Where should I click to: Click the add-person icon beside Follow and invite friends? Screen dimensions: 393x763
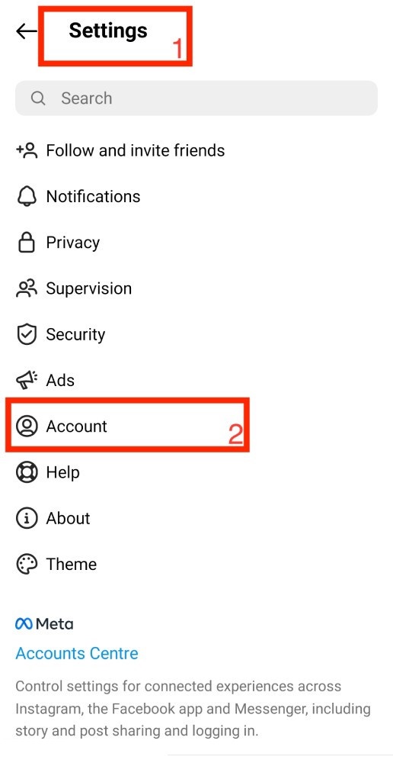[x=27, y=150]
